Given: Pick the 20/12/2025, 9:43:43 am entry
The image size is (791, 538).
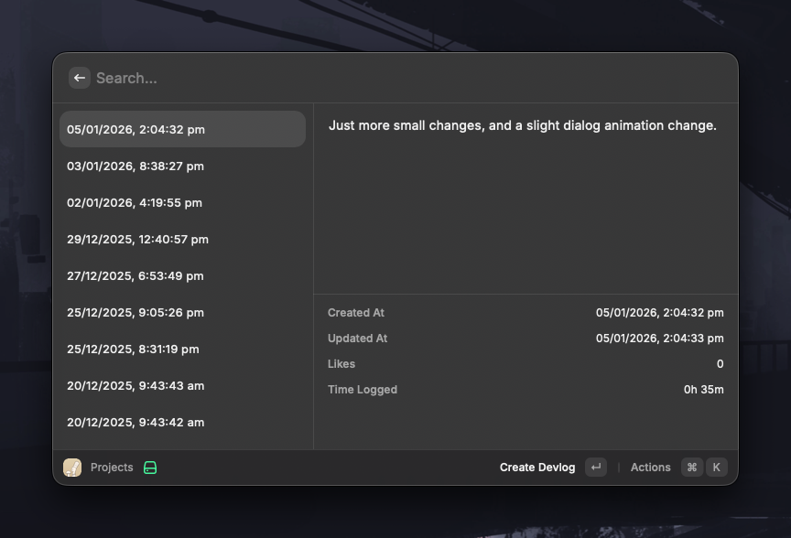Looking at the screenshot, I should (182, 386).
